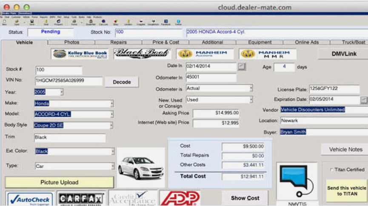Toggle the Titan Certified option
The width and height of the screenshot is (368, 206).
point(332,170)
